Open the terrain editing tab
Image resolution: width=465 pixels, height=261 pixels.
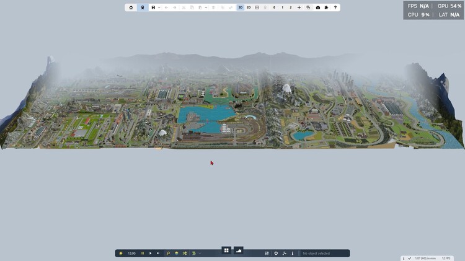239,250
